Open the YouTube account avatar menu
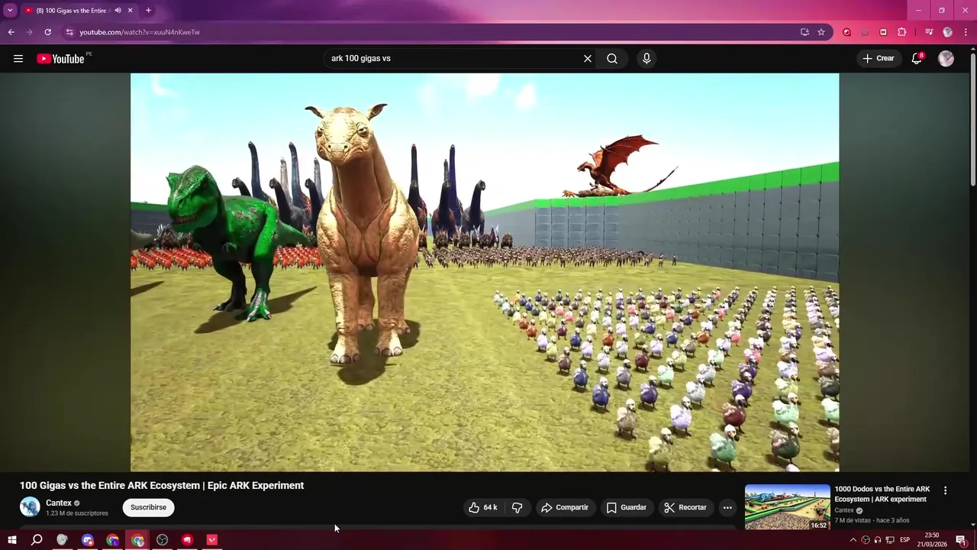The height and width of the screenshot is (550, 977). [x=946, y=59]
